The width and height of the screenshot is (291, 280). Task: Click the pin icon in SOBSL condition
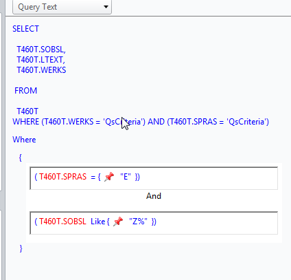pos(118,222)
